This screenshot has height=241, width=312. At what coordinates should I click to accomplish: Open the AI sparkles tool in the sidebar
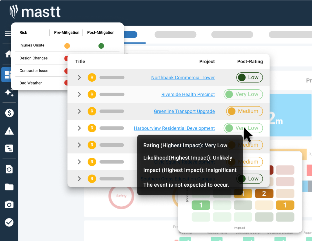click(x=9, y=93)
